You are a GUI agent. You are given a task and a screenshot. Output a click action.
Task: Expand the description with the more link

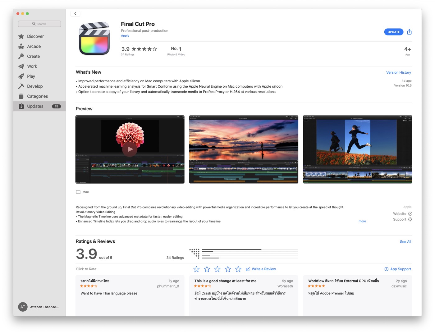coord(362,221)
